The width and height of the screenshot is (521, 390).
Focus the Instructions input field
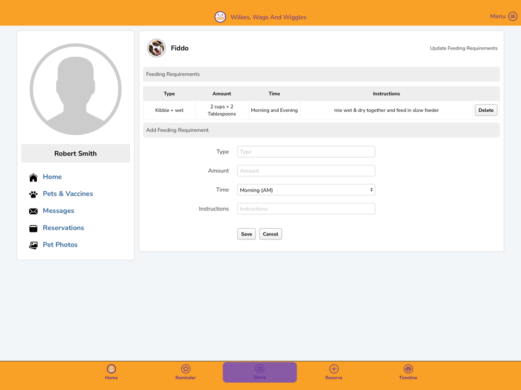click(x=306, y=209)
